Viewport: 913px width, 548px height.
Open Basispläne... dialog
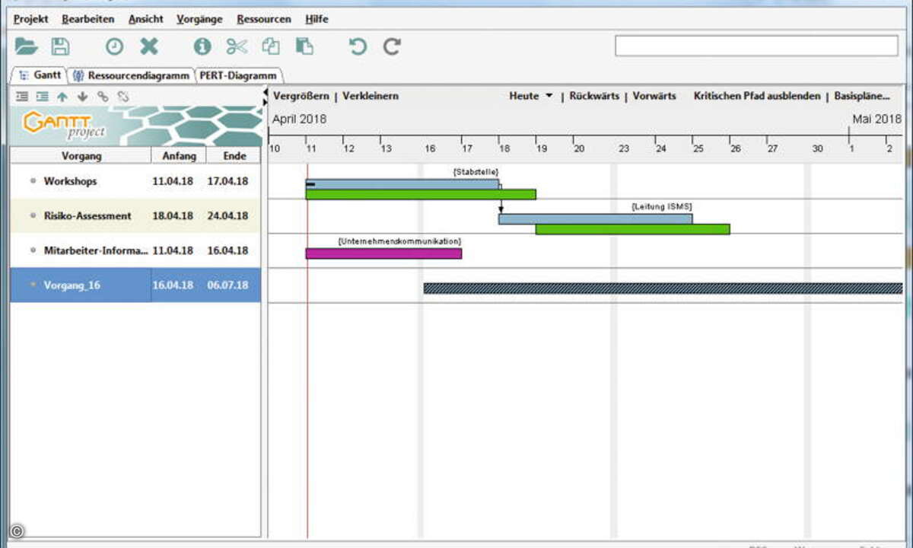coord(863,96)
